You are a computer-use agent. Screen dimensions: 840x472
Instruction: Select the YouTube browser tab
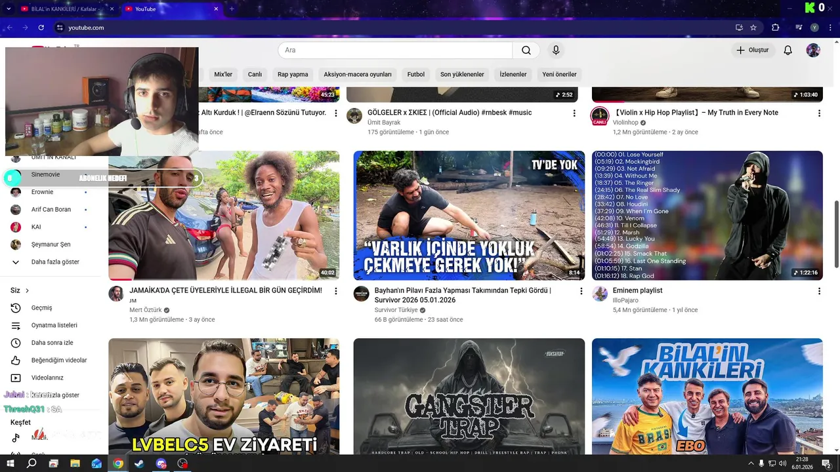tap(172, 9)
